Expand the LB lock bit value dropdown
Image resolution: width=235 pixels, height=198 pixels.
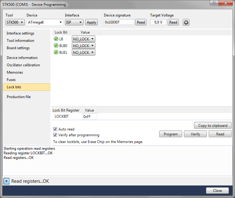(83, 39)
